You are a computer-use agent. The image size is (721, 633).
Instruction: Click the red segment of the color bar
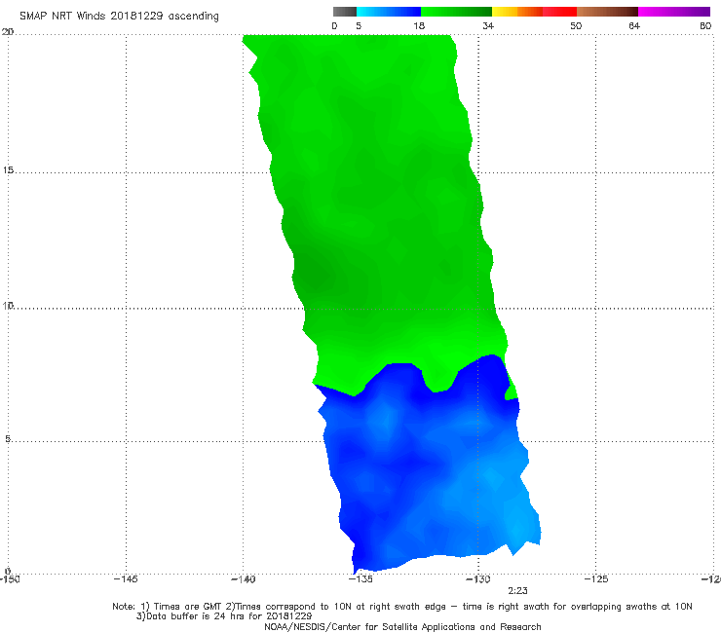pos(559,12)
